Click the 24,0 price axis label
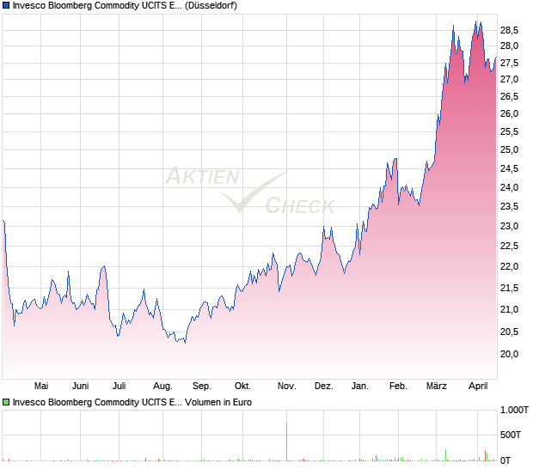Image resolution: width=533 pixels, height=469 pixels. [x=509, y=187]
